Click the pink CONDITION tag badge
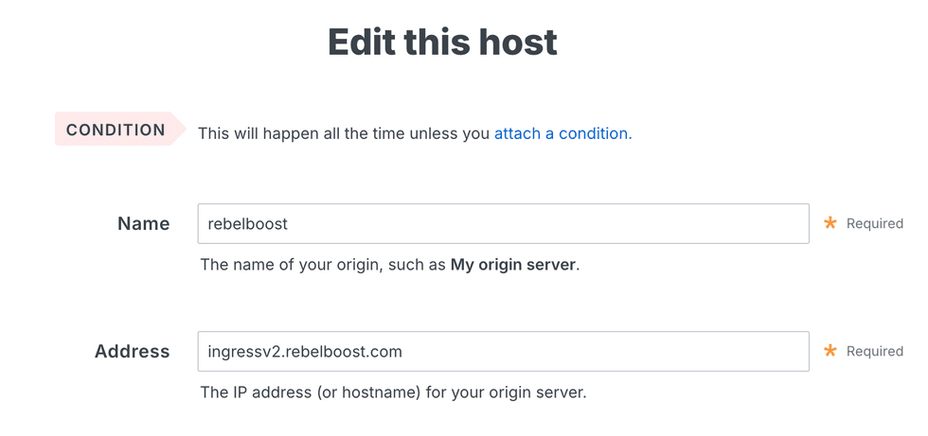928x436 pixels. 116,130
